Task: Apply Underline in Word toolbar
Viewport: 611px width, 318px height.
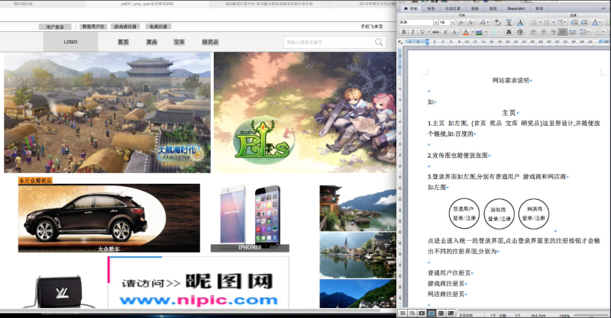Action: pos(422,32)
